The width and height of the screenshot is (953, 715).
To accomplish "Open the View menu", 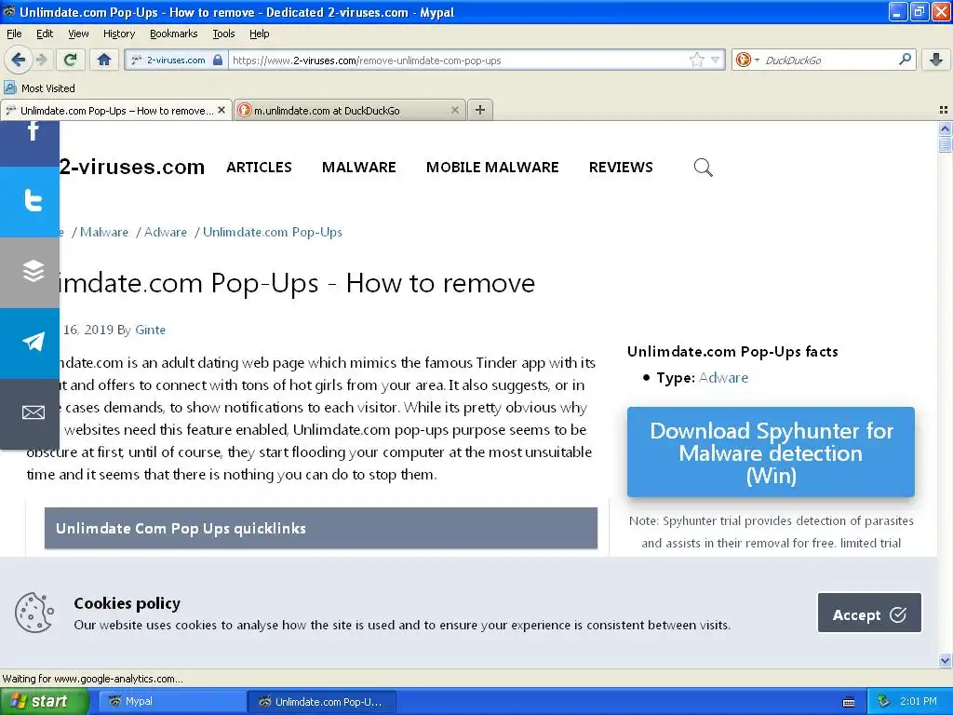I will [78, 34].
